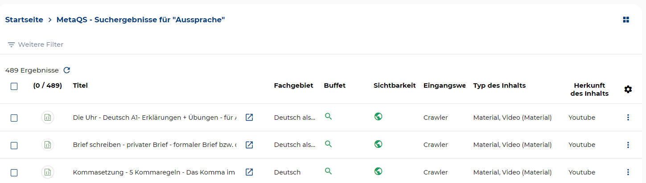Image resolution: width=646 pixels, height=183 pixels.
Task: Open three-dot menu for 'Kommasetzung' row
Action: tap(628, 172)
